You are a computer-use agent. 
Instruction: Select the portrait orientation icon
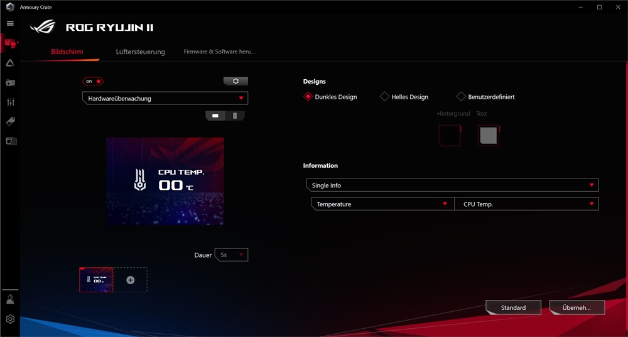[x=235, y=116]
